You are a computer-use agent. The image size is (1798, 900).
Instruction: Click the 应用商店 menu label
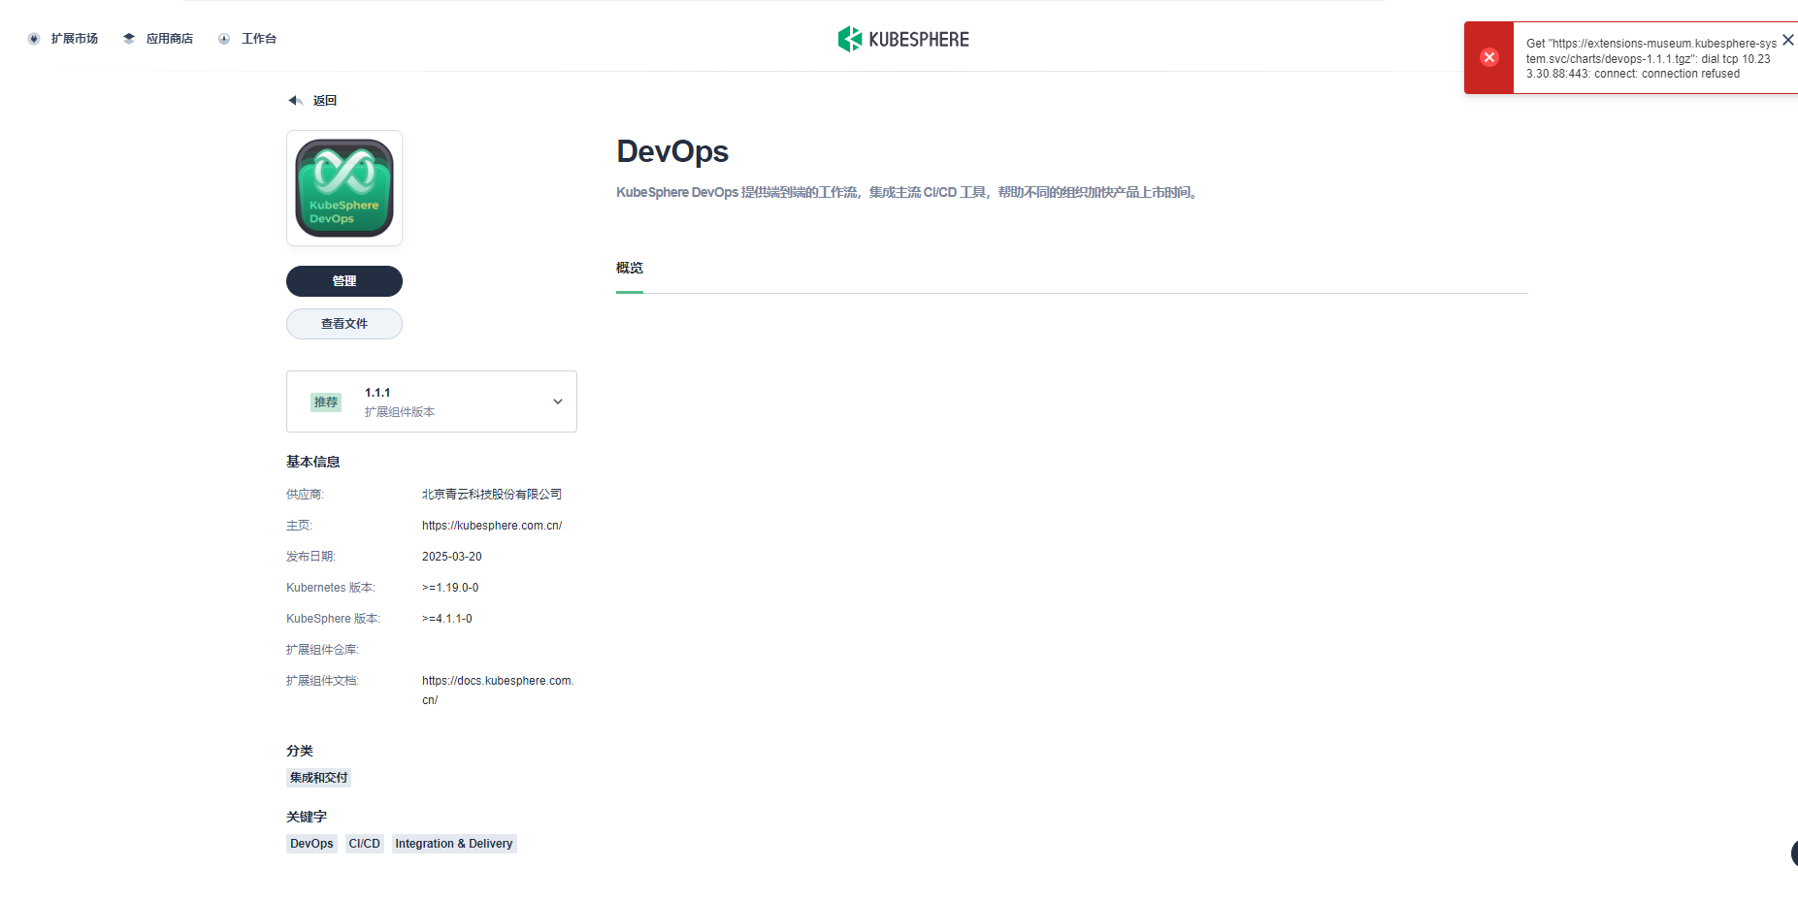(x=170, y=39)
